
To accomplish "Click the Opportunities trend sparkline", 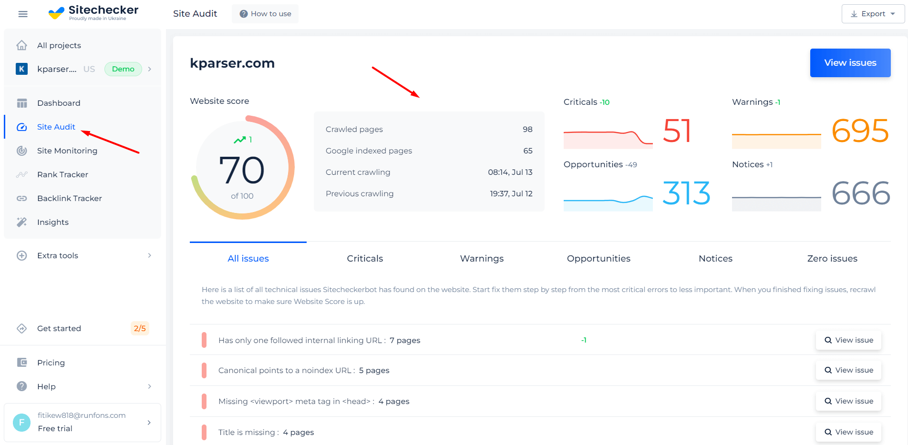I will click(608, 202).
